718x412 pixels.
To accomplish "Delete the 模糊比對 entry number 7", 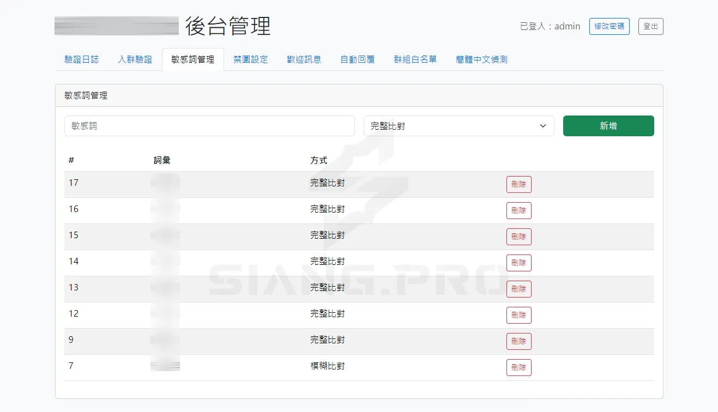I will 518,367.
